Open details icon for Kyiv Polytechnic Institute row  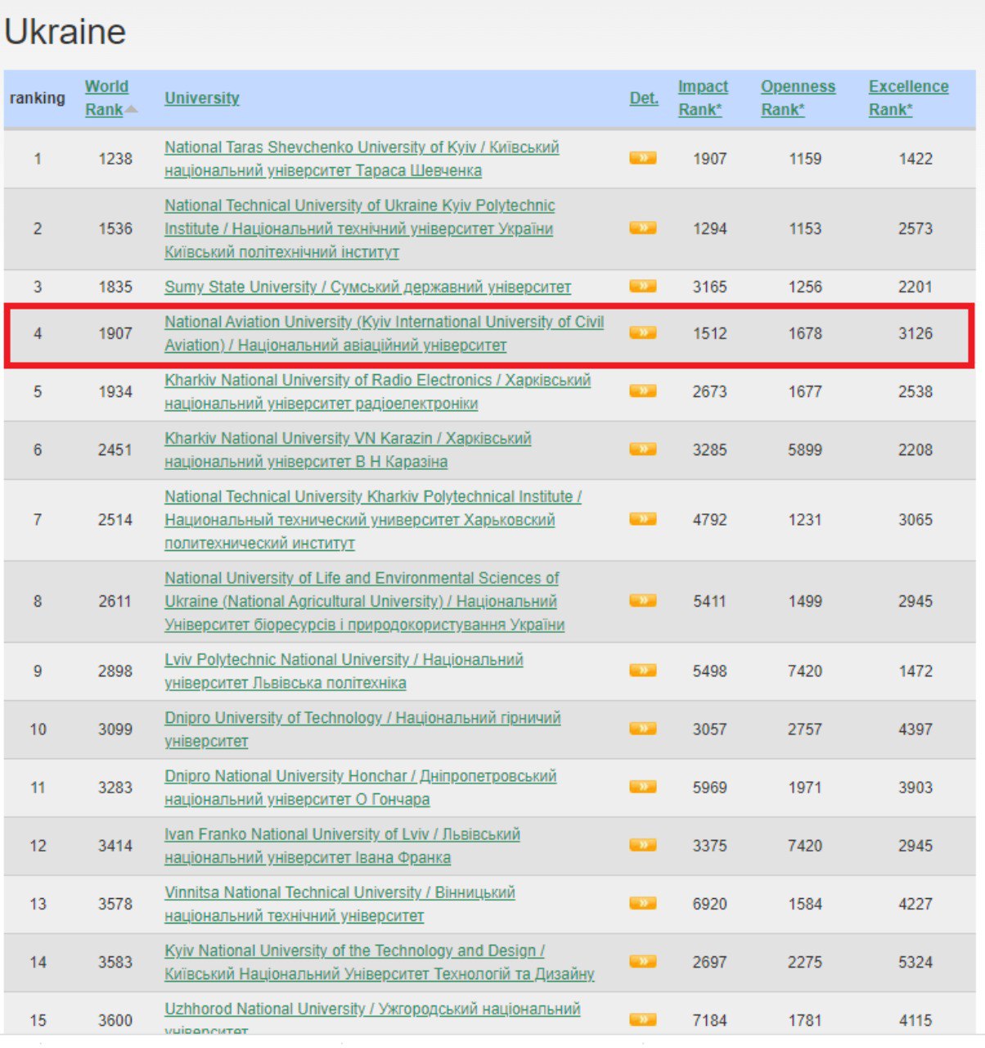[643, 228]
